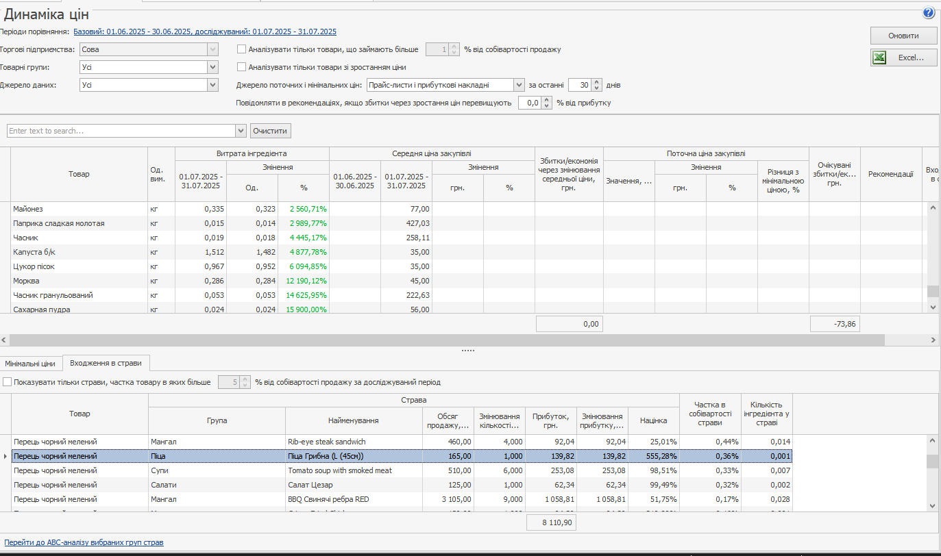Increase the days count stepper

pyautogui.click(x=597, y=82)
